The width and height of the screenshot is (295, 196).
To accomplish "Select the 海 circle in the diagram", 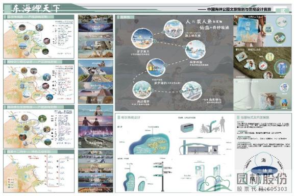I will point(264,160).
